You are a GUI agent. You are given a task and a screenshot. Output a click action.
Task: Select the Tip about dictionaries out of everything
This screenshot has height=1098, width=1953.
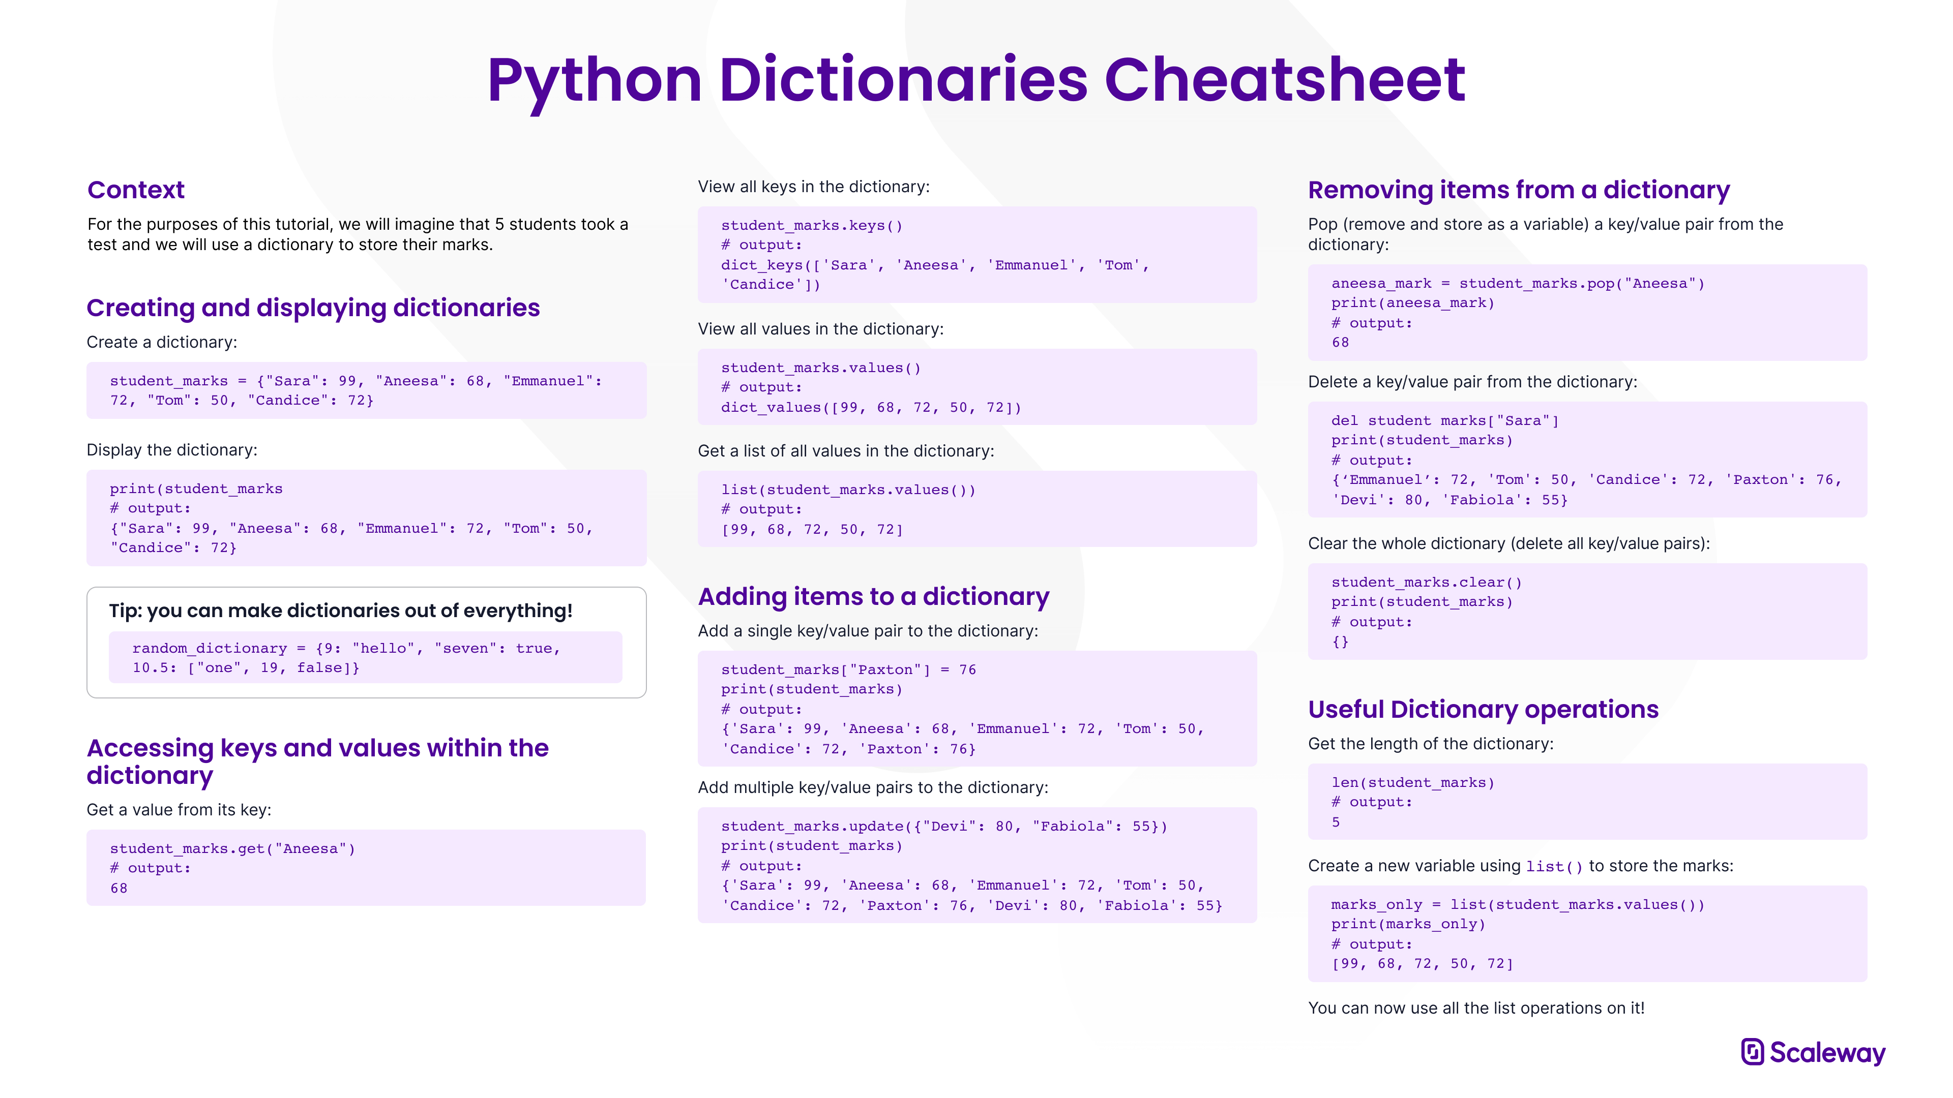340,611
